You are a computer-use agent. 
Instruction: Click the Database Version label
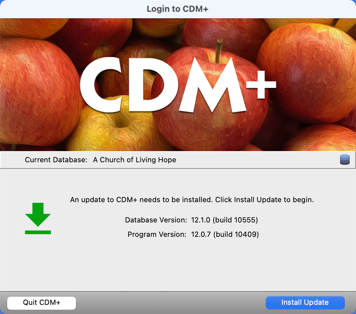pos(156,220)
